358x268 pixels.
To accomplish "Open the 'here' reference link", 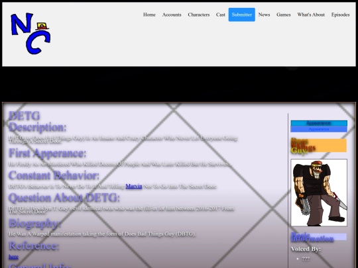I will click(13, 257).
